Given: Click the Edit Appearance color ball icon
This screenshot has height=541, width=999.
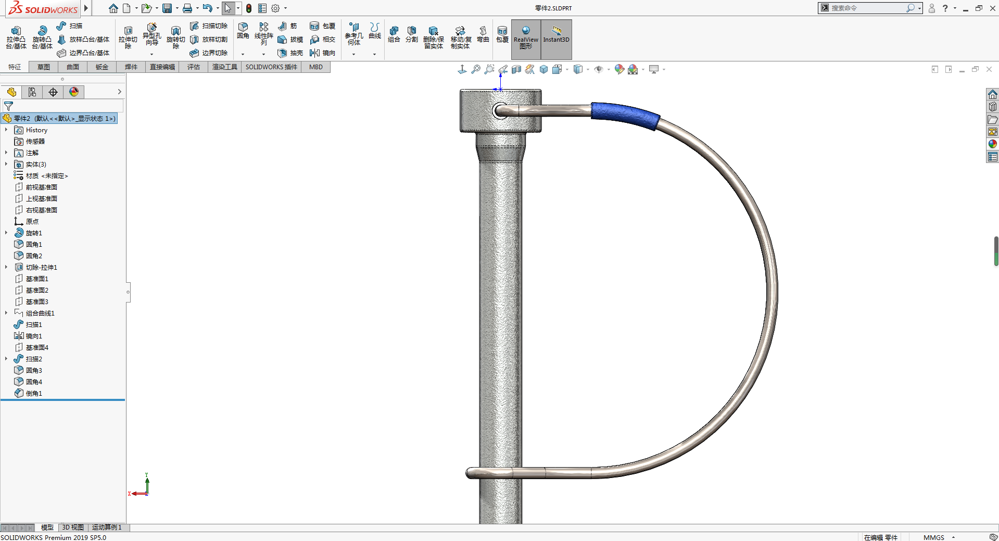Looking at the screenshot, I should click(x=619, y=69).
